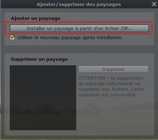This screenshot has height=140, width=158.
Task: Click empty space below the checkbox in add panel
Action: 79,43
